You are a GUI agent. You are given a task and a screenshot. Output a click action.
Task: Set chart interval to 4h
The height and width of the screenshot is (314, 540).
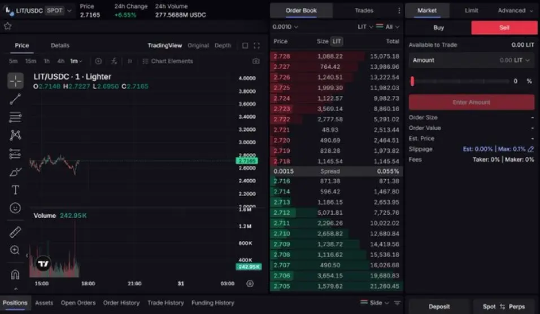[60, 61]
